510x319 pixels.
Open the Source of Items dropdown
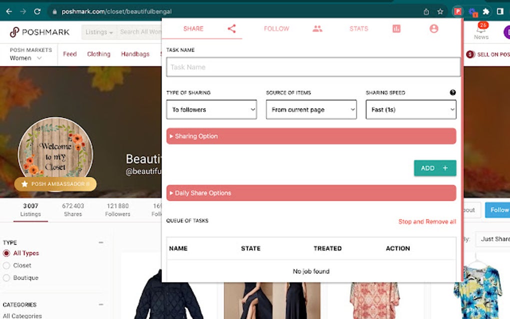pos(311,109)
